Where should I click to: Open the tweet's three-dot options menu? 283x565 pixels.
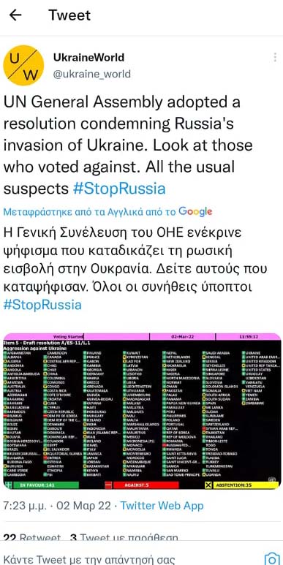pos(275,57)
